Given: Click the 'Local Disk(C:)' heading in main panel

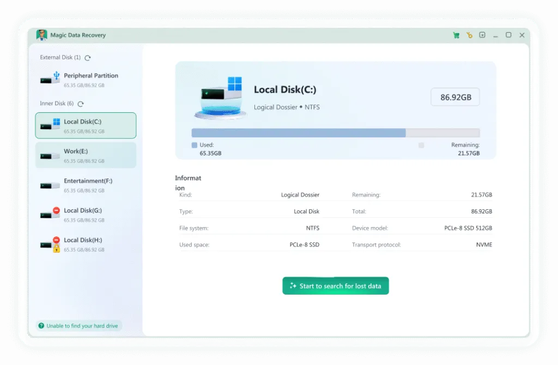Looking at the screenshot, I should click(285, 90).
